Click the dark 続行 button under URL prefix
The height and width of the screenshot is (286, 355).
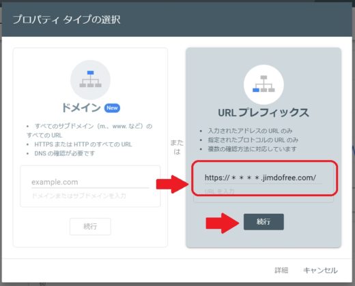coord(264,222)
